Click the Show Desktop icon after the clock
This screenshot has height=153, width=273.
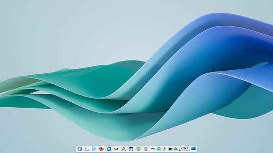coord(193,149)
